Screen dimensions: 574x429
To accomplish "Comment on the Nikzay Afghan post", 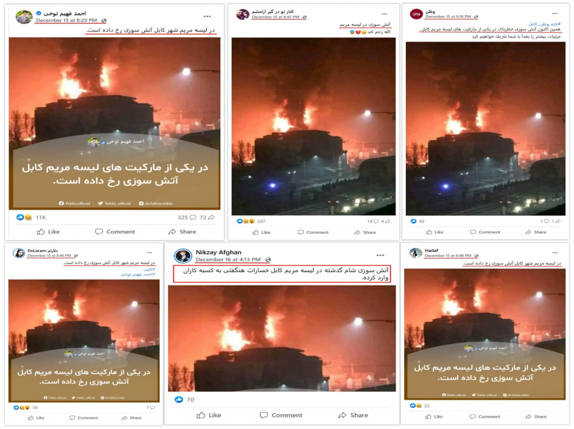I will tap(281, 415).
